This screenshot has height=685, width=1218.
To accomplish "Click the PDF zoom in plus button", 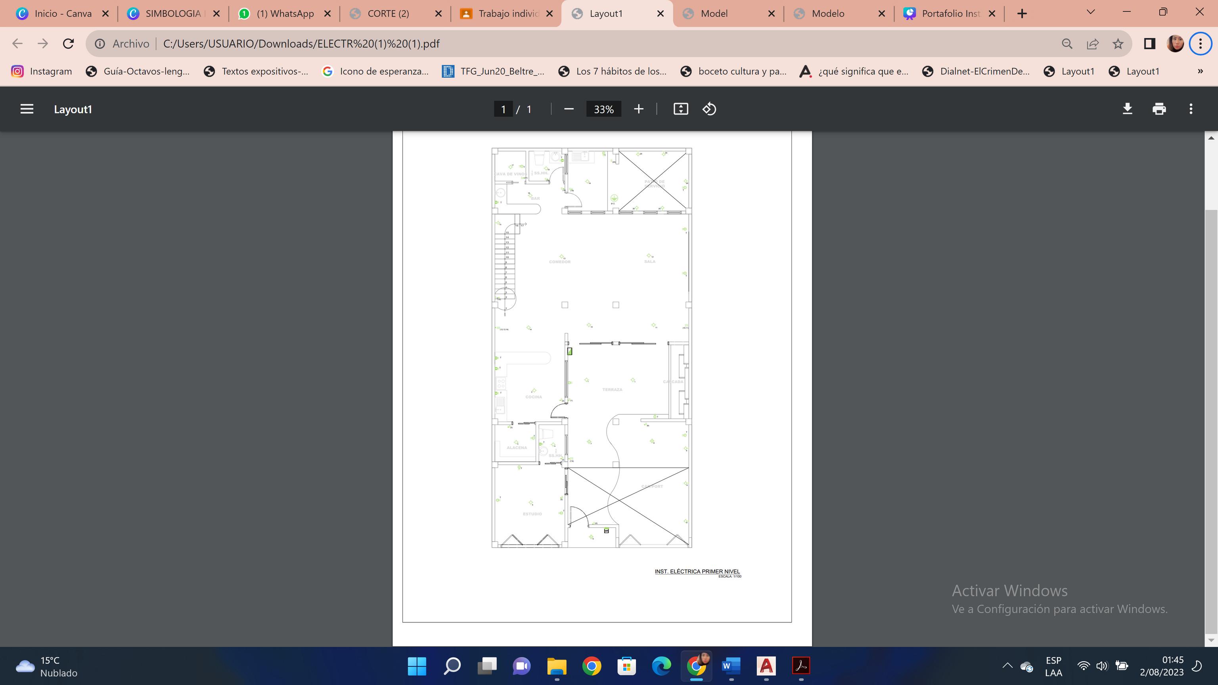I will [x=638, y=109].
